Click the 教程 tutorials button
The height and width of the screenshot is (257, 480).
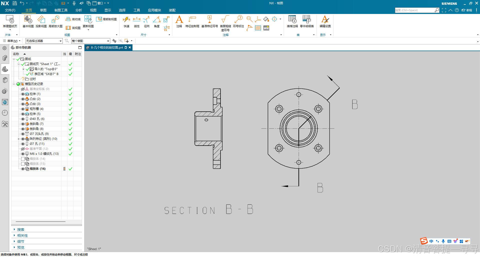tap(467, 10)
